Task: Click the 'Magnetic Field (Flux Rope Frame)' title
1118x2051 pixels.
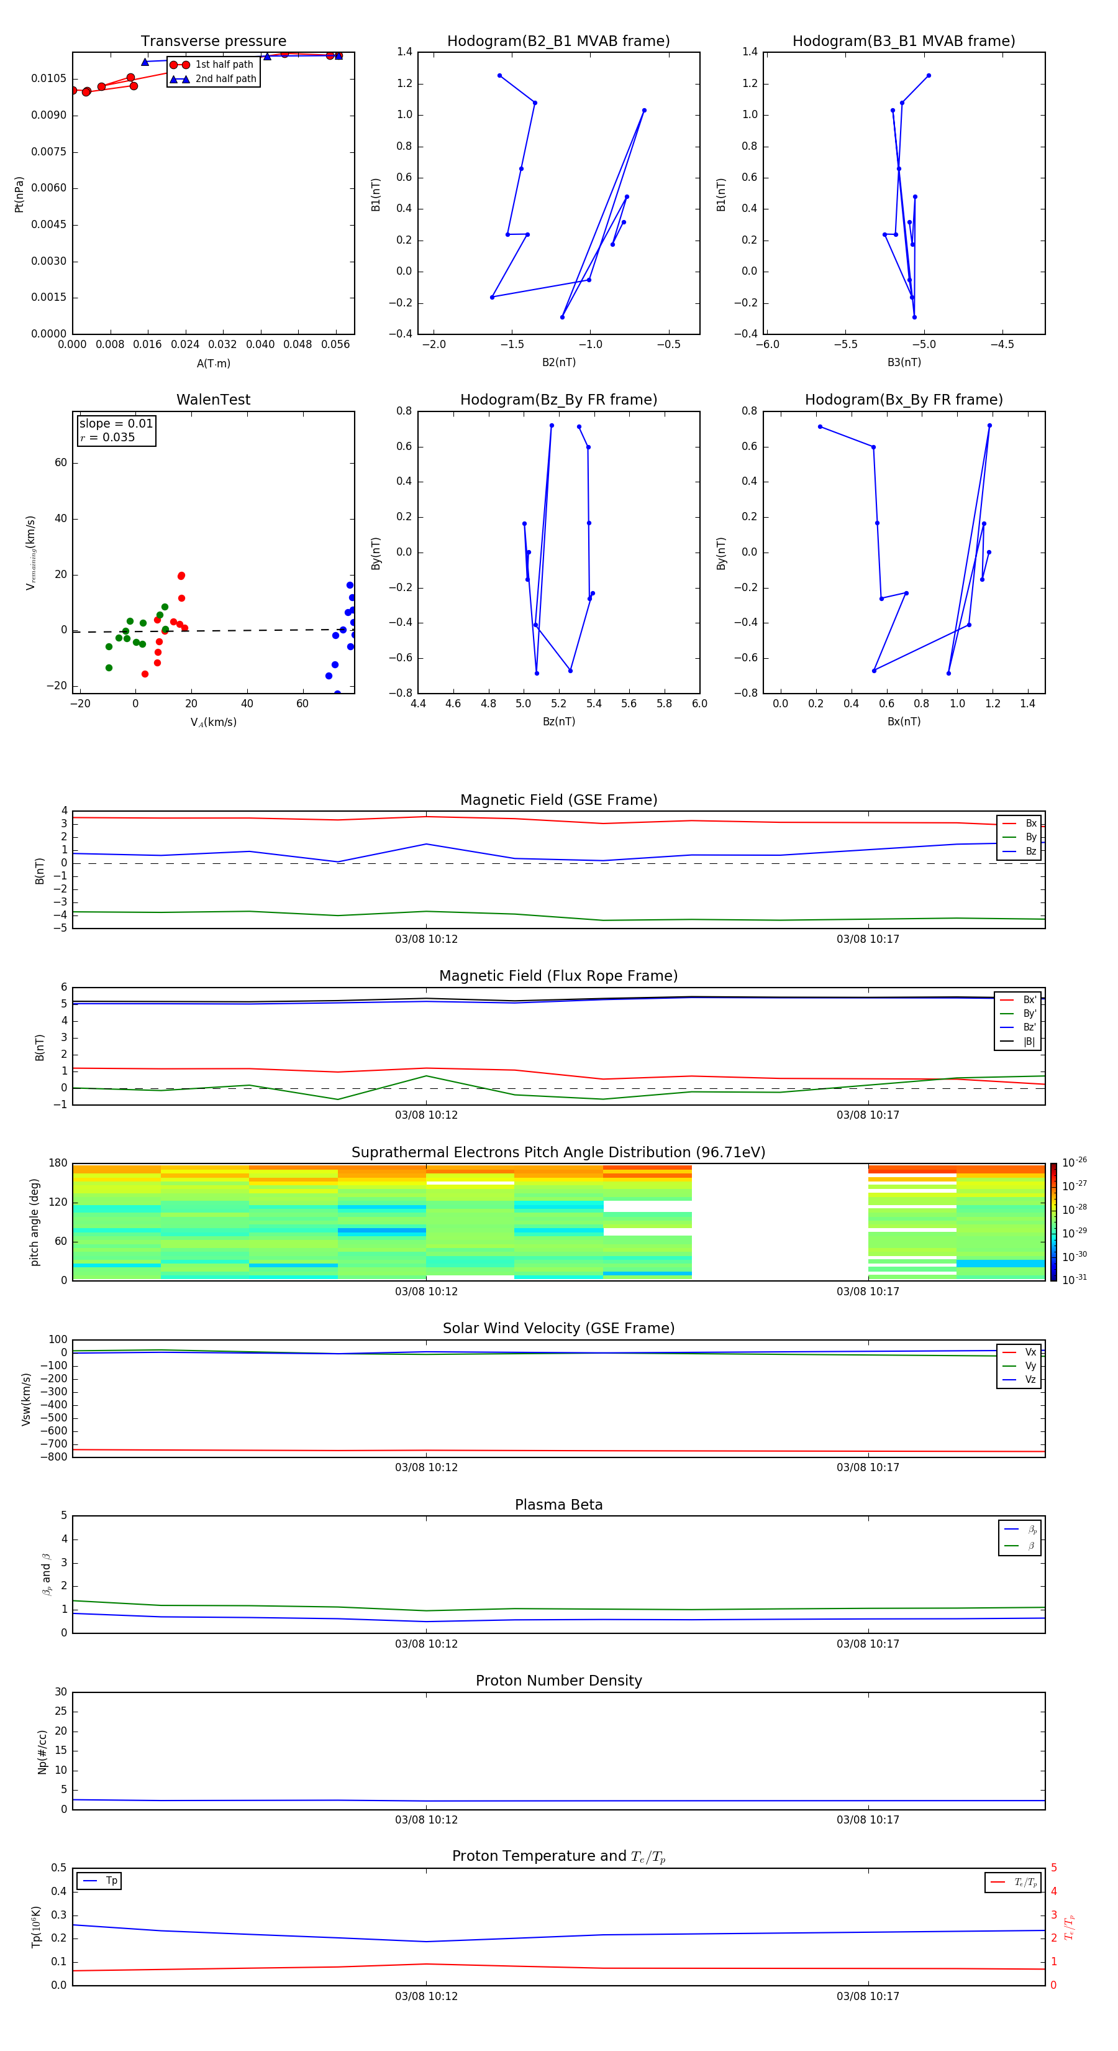Action: pos(558,976)
